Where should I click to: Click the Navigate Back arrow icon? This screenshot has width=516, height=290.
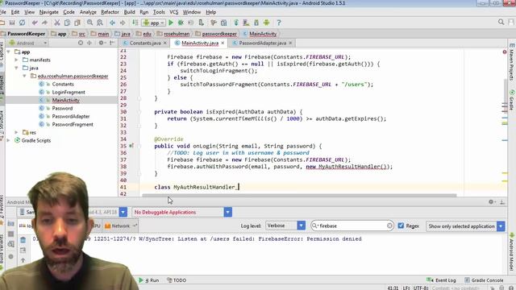(112, 23)
